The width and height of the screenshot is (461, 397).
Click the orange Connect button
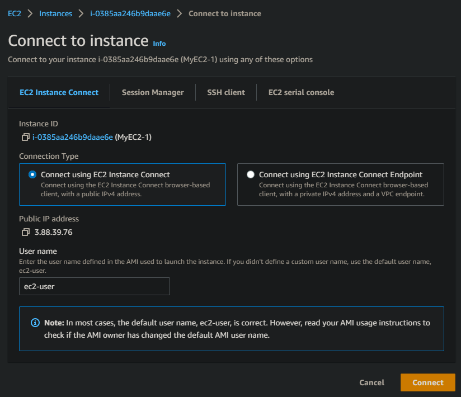(x=428, y=382)
